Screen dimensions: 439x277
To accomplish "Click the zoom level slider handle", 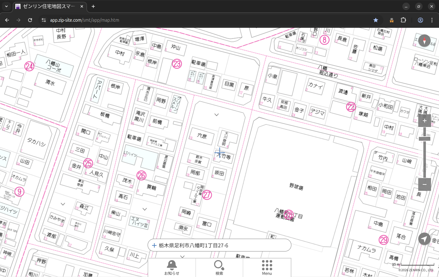I will (424, 138).
